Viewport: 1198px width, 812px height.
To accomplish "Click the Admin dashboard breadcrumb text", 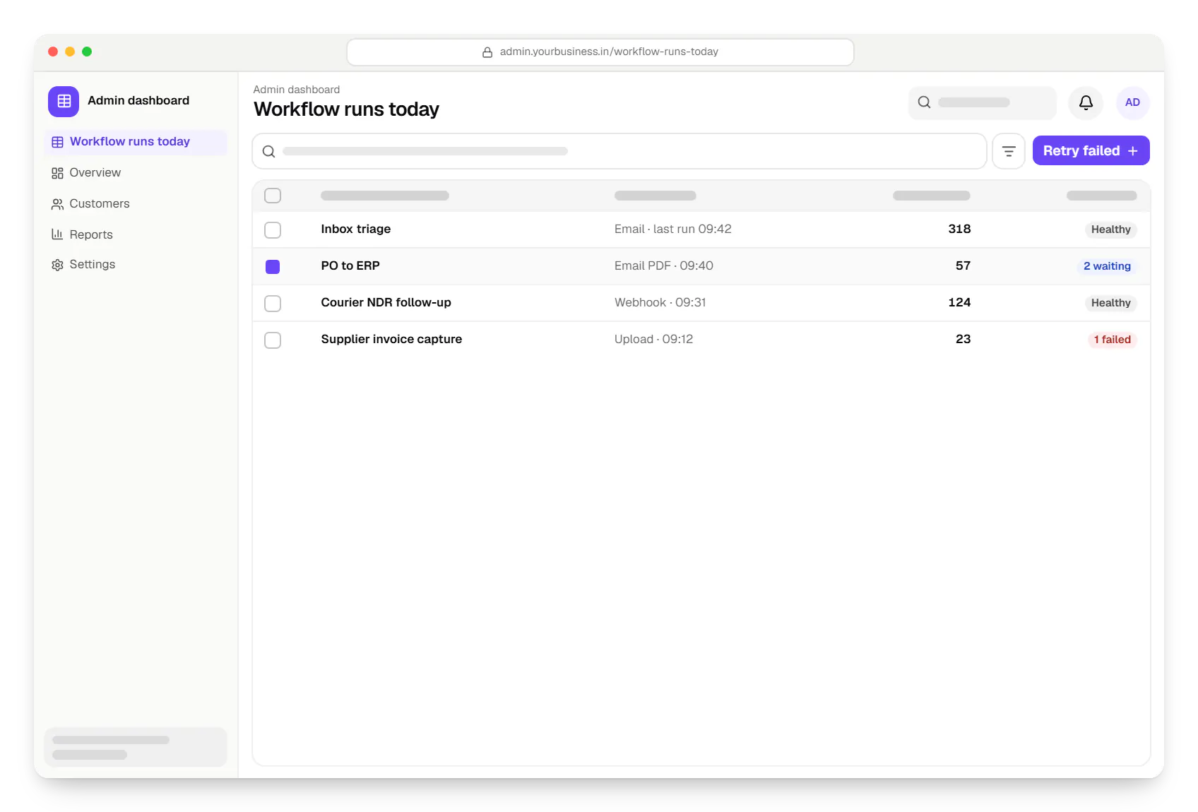I will 297,90.
